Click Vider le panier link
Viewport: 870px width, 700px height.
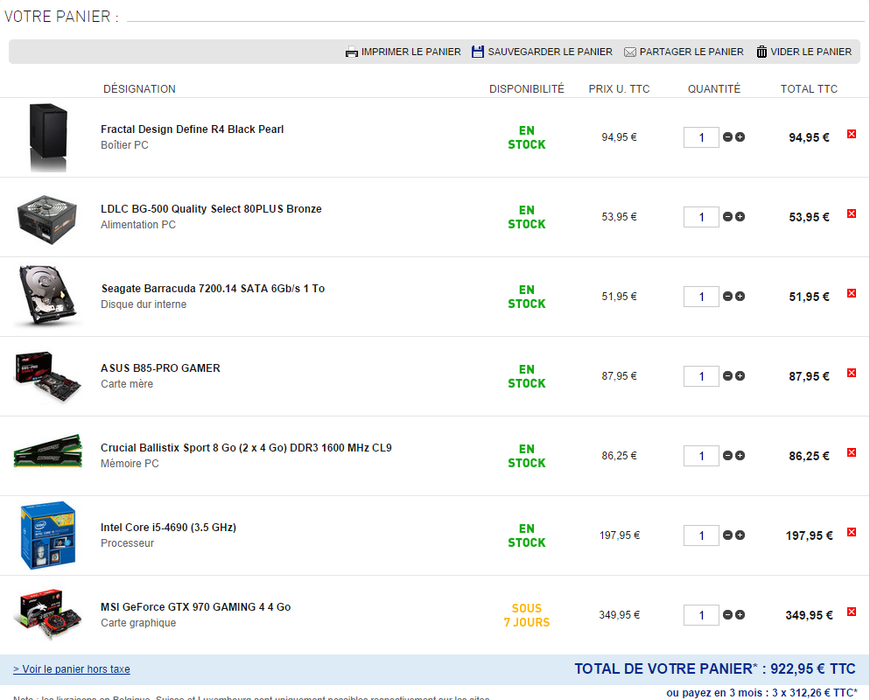(810, 52)
